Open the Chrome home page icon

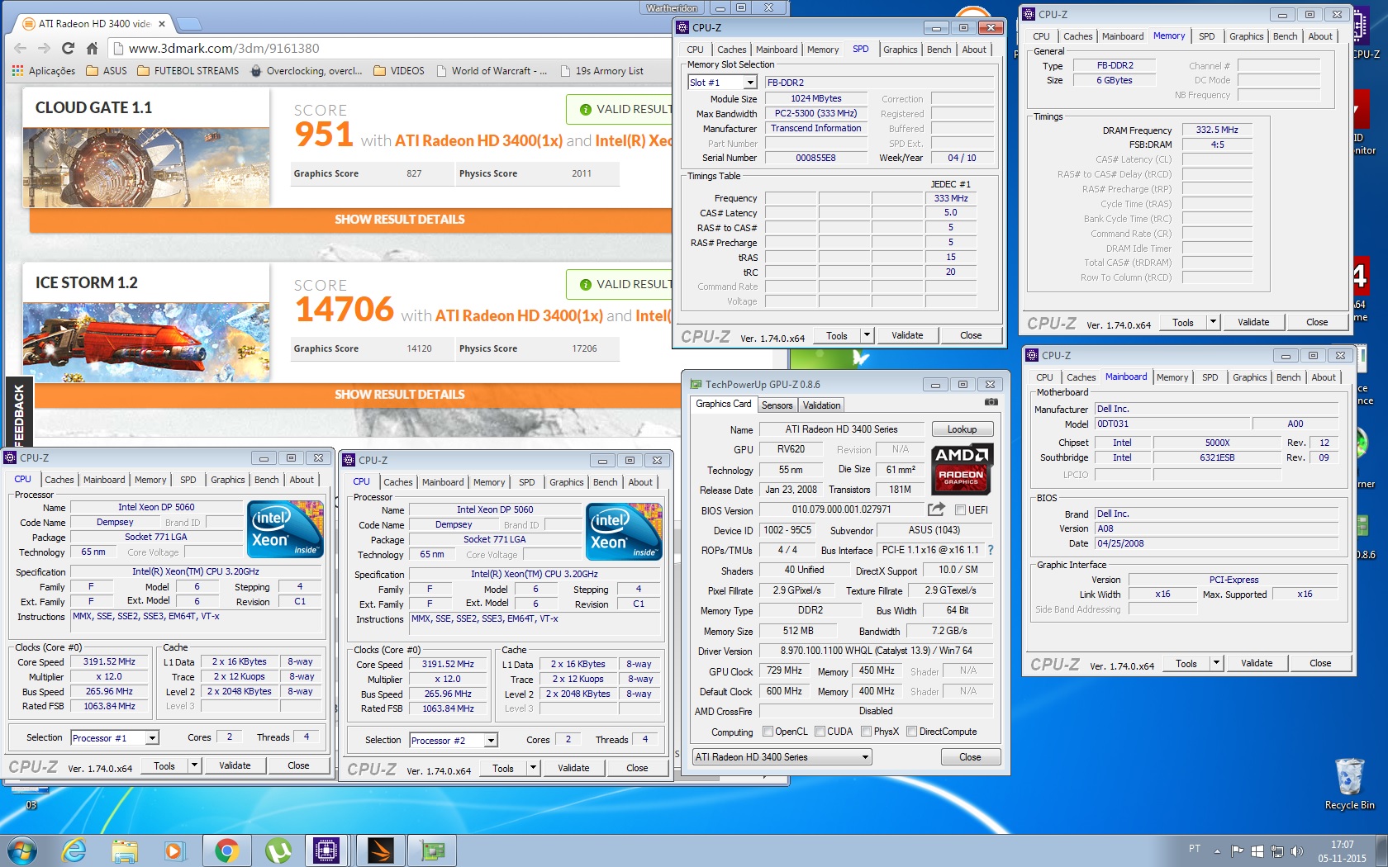pyautogui.click(x=92, y=49)
